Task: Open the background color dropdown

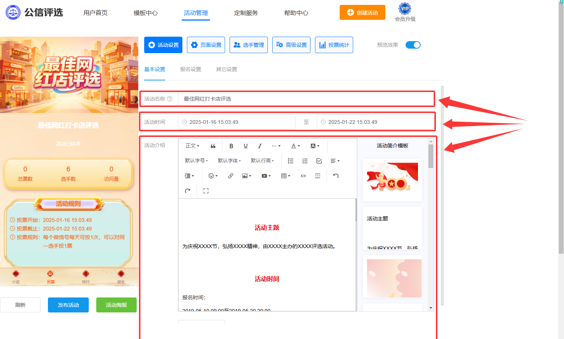Action: pos(315,146)
